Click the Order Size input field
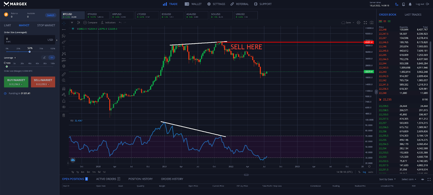This screenshot has height=195, width=433. click(26, 40)
